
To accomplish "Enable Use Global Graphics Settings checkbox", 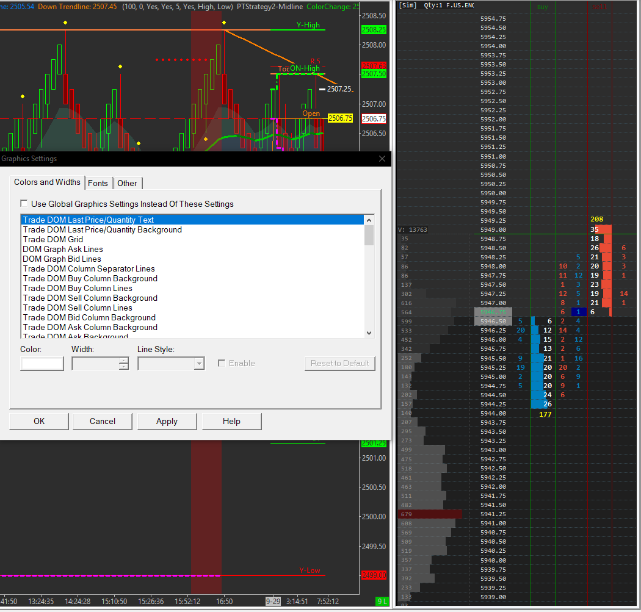I will tap(24, 204).
